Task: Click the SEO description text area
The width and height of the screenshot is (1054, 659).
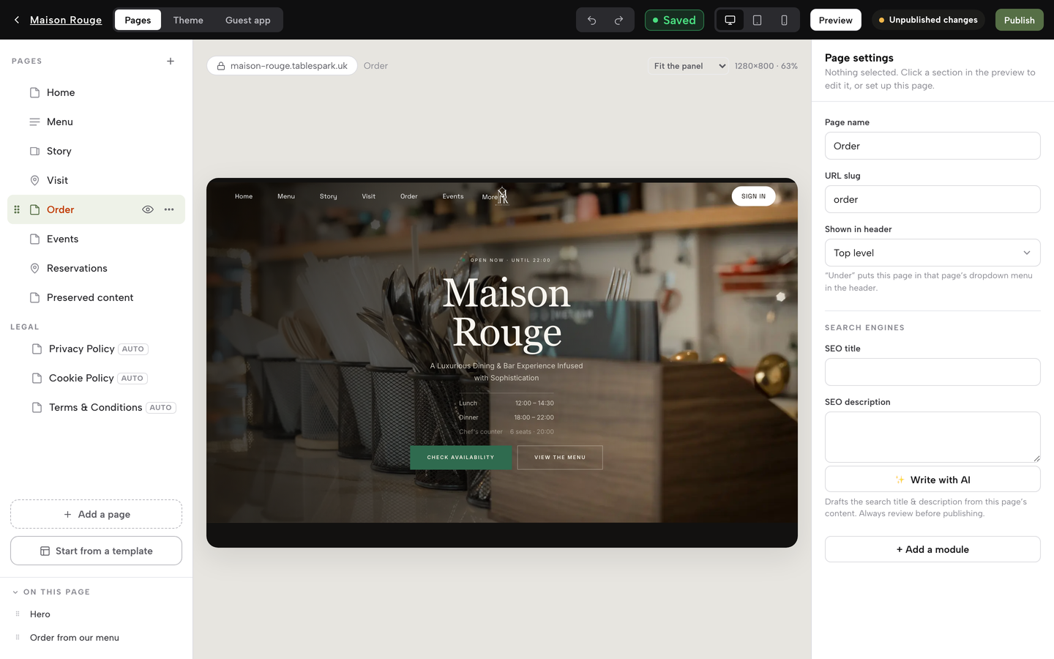Action: pos(932,437)
